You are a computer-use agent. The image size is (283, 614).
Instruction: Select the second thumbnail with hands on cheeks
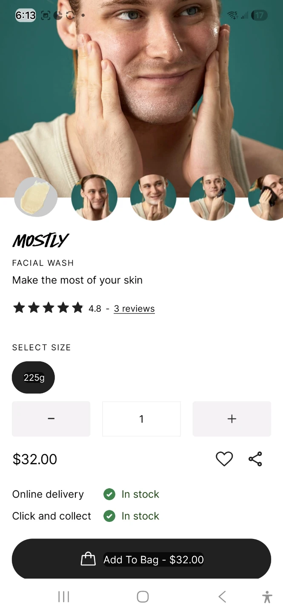(x=94, y=197)
